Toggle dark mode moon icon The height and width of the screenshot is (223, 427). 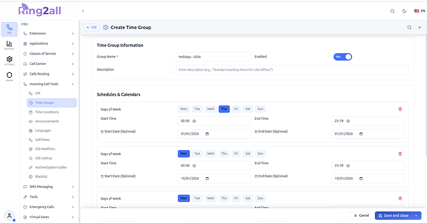tap(404, 11)
